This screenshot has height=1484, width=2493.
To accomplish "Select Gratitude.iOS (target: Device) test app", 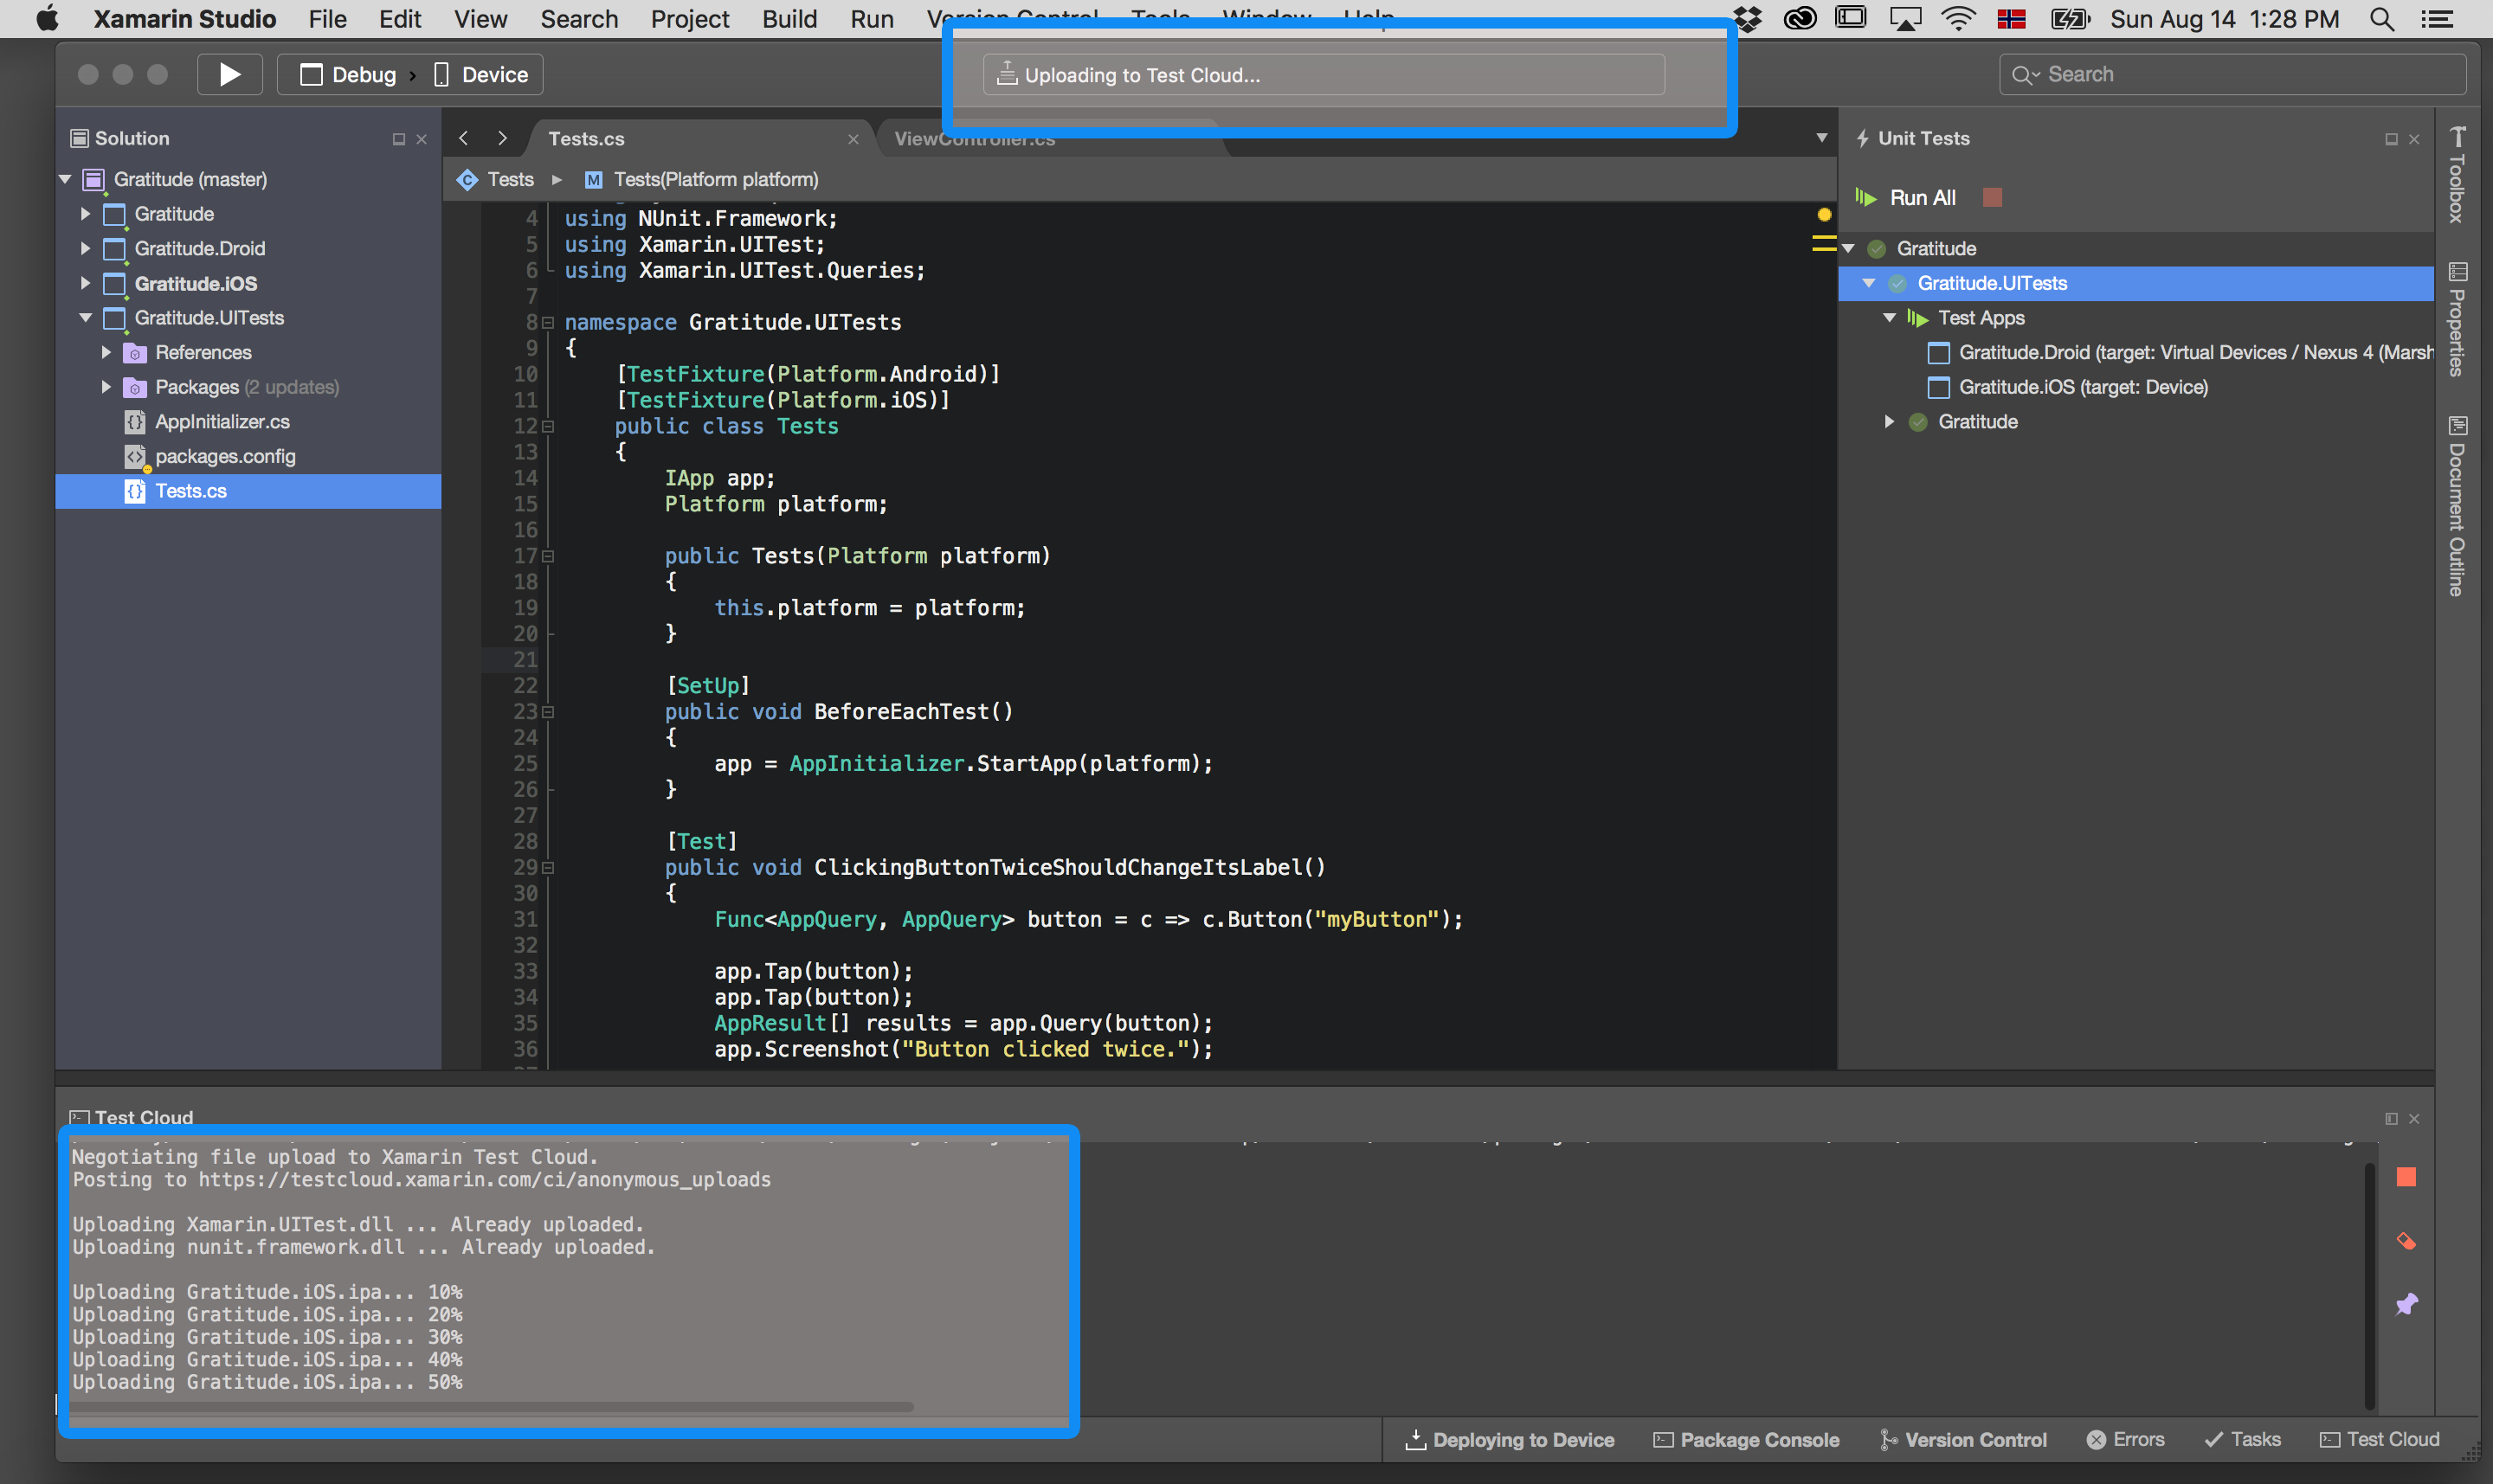I will tap(2067, 387).
